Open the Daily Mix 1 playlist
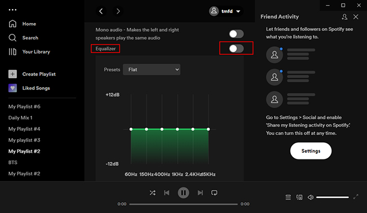The height and width of the screenshot is (213, 367). [x=20, y=118]
